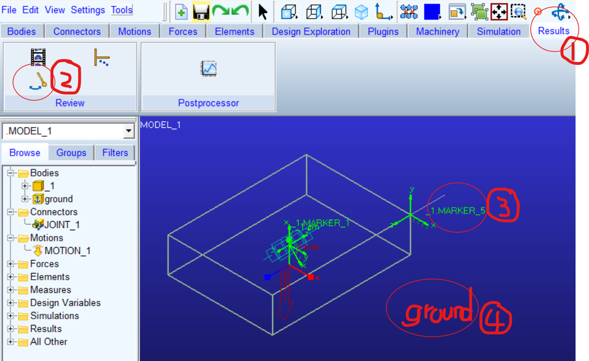Image resolution: width=589 pixels, height=361 pixels.
Task: Expand the Simulations folder
Action: click(x=11, y=316)
